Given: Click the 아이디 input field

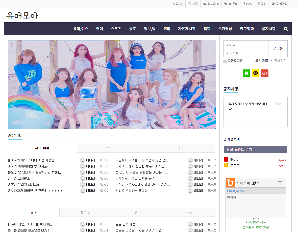Looking at the screenshot, I should click(246, 45).
